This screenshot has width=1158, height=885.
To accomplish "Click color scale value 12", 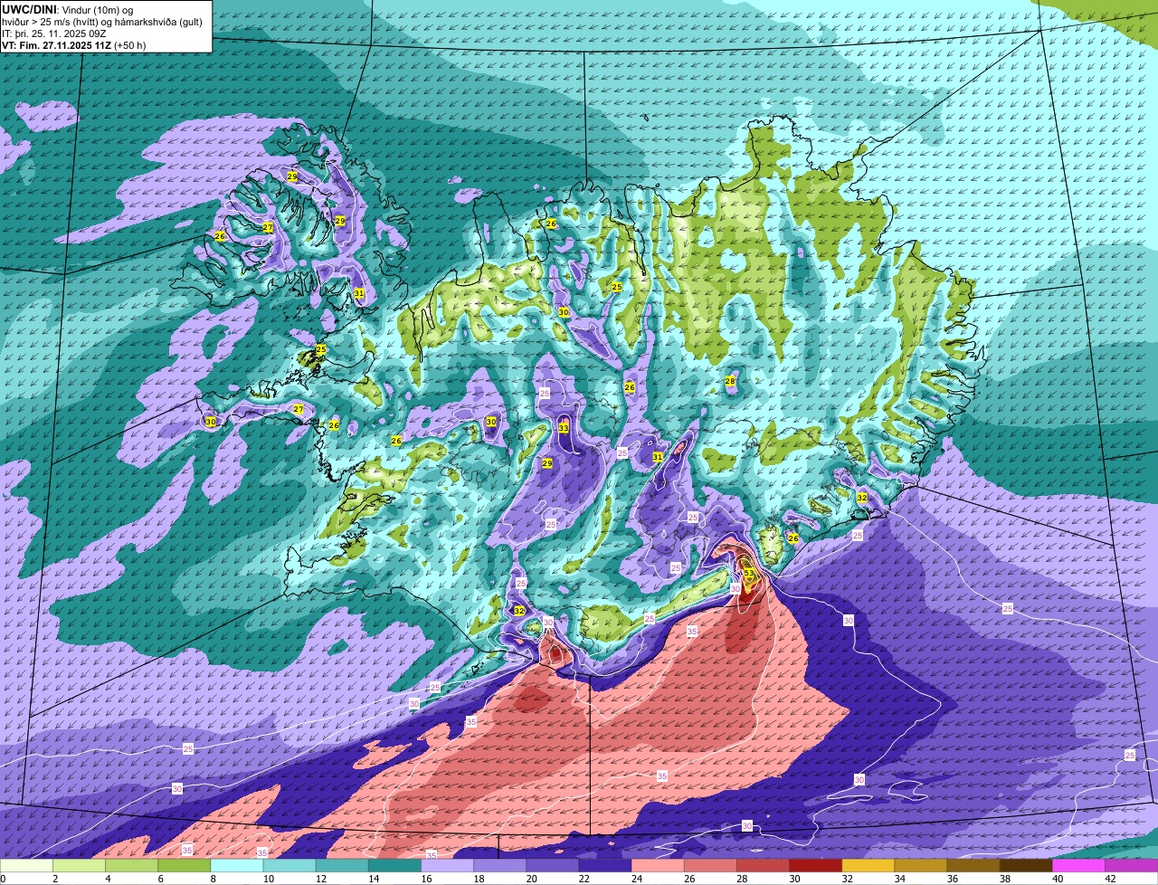I will [320, 879].
